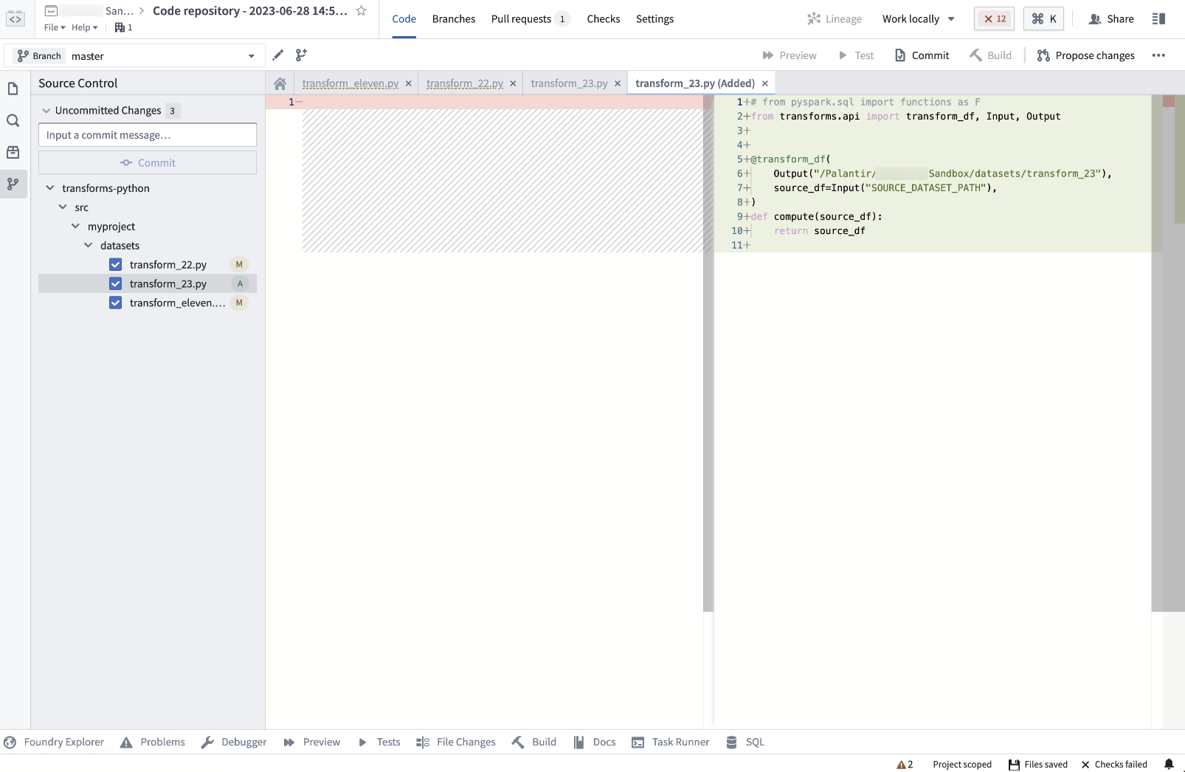Click the code repository logo icon
The height and width of the screenshot is (772, 1185).
(x=15, y=19)
